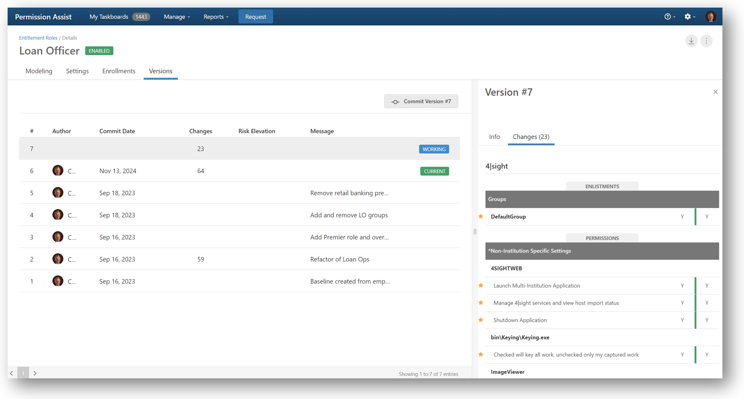Close the Version #7 side panel
Screen dimensions: 744x399
click(x=715, y=92)
